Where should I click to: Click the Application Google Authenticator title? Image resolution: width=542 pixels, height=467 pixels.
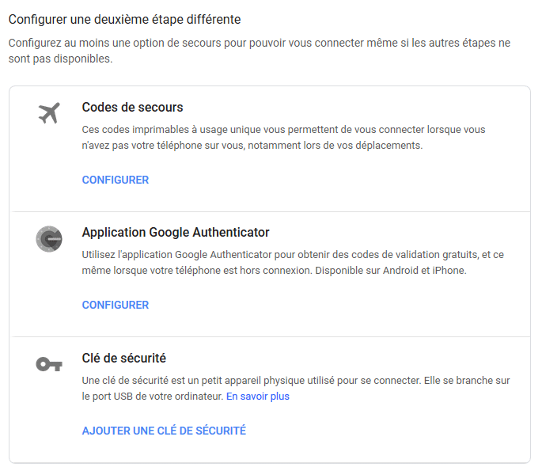[176, 232]
